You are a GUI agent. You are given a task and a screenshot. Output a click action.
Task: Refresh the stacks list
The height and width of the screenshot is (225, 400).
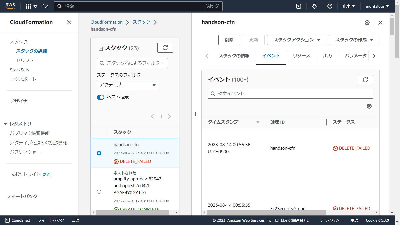pyautogui.click(x=165, y=48)
